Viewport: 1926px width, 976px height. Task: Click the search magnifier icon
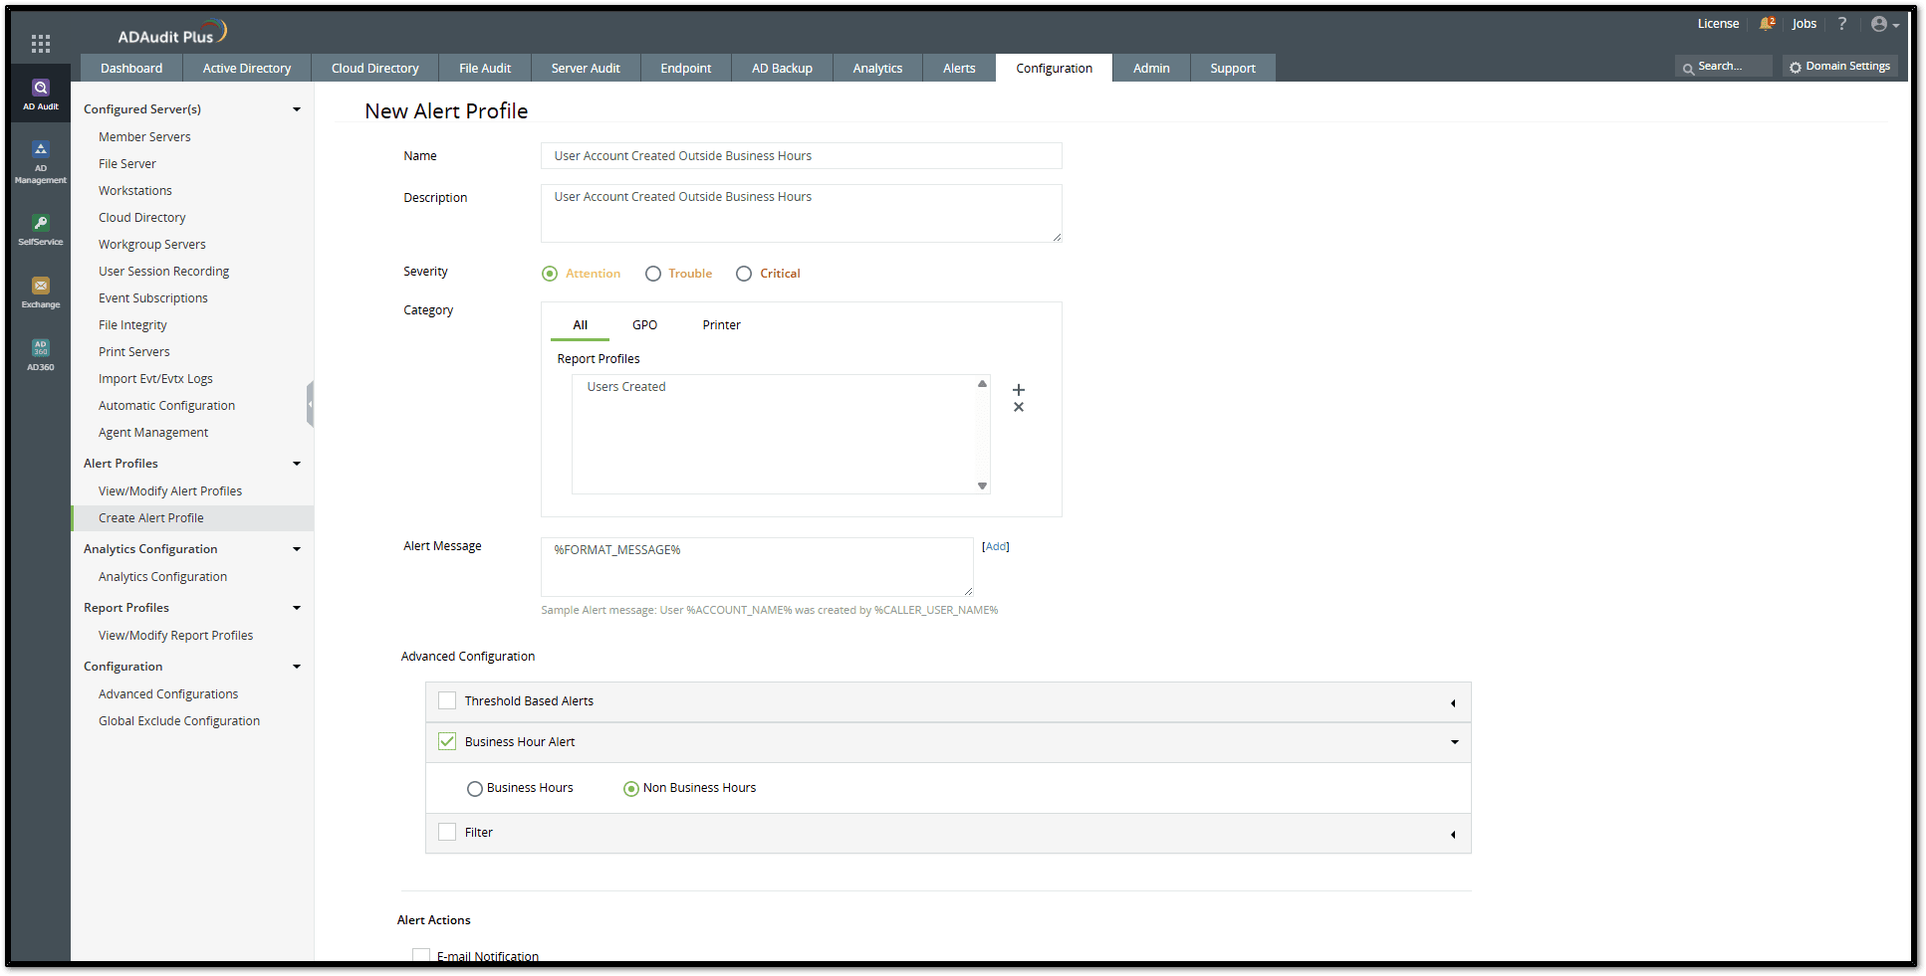click(x=1688, y=69)
